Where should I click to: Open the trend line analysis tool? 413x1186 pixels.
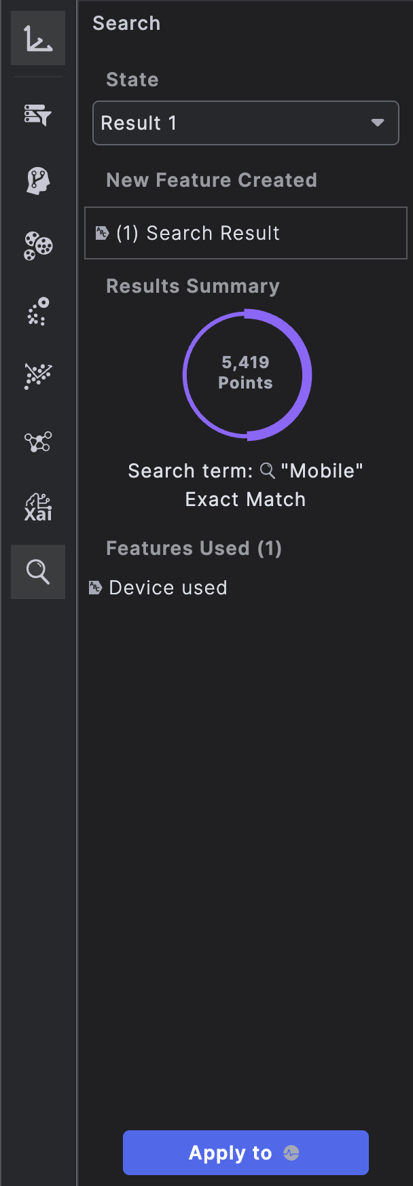38,376
